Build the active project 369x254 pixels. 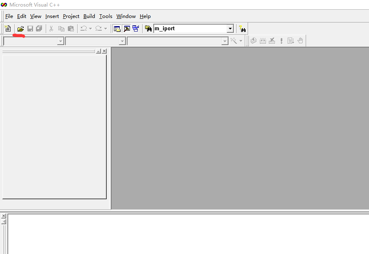(x=262, y=40)
